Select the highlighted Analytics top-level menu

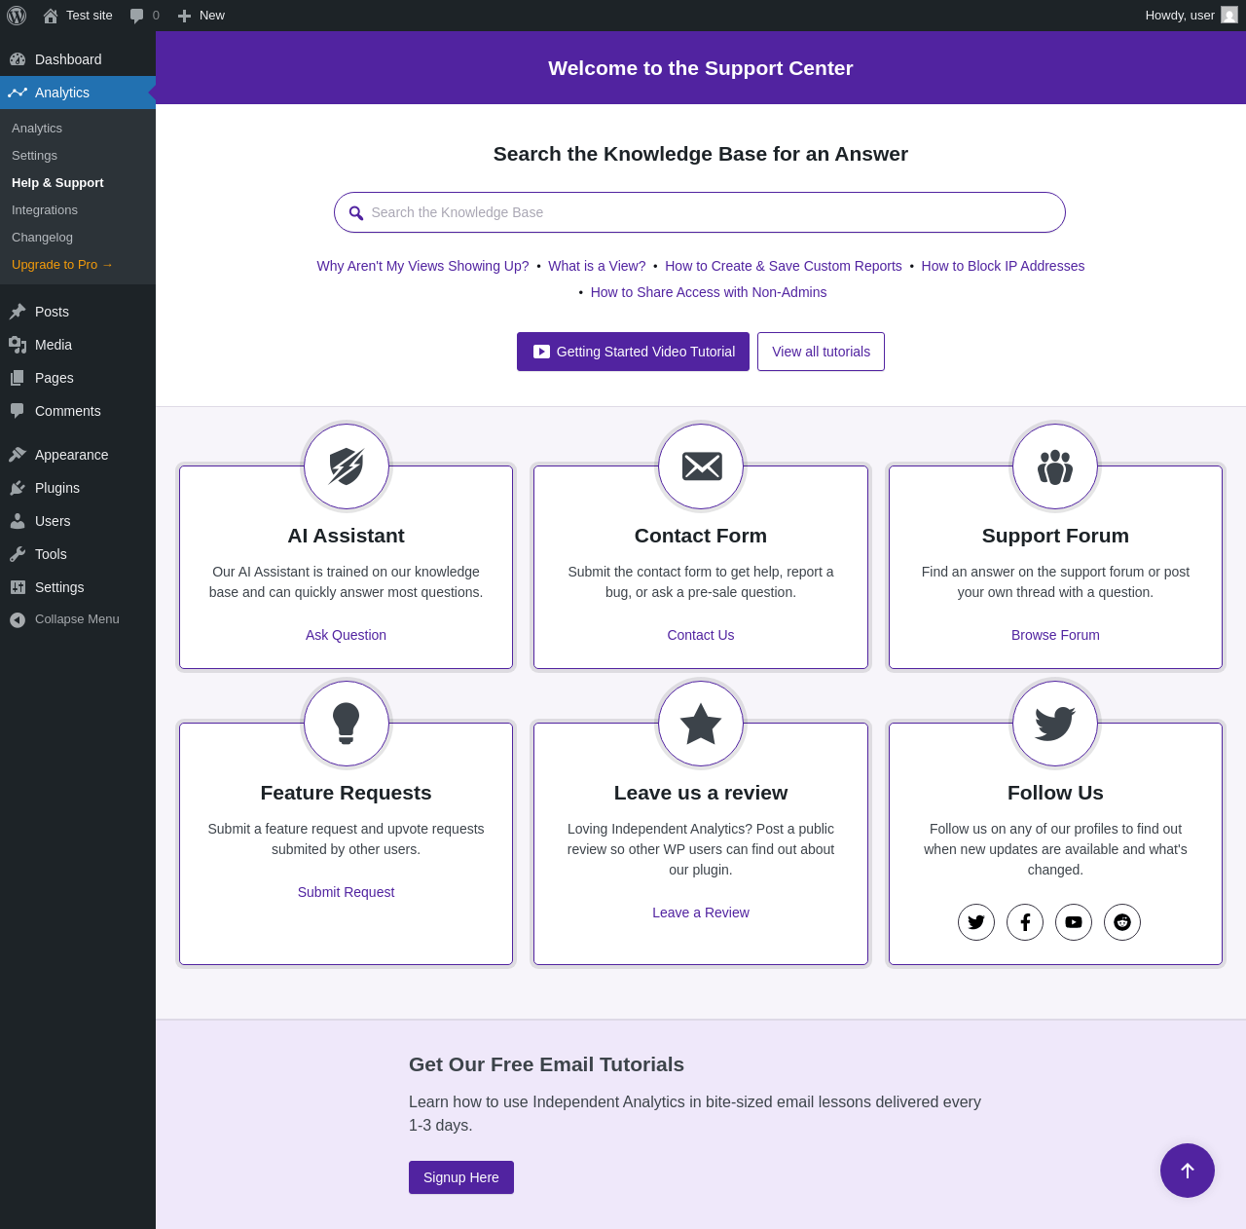[78, 93]
